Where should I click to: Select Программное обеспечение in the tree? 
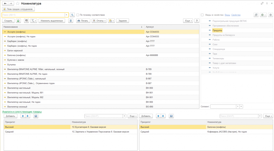coord(226,26)
